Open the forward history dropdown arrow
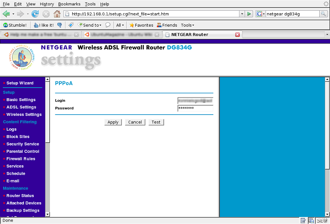 point(28,14)
